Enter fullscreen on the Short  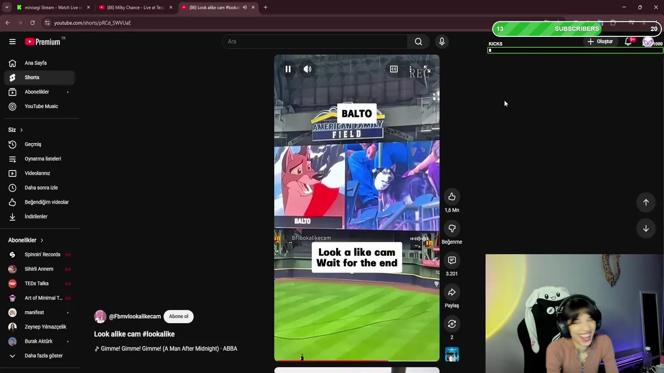click(426, 69)
